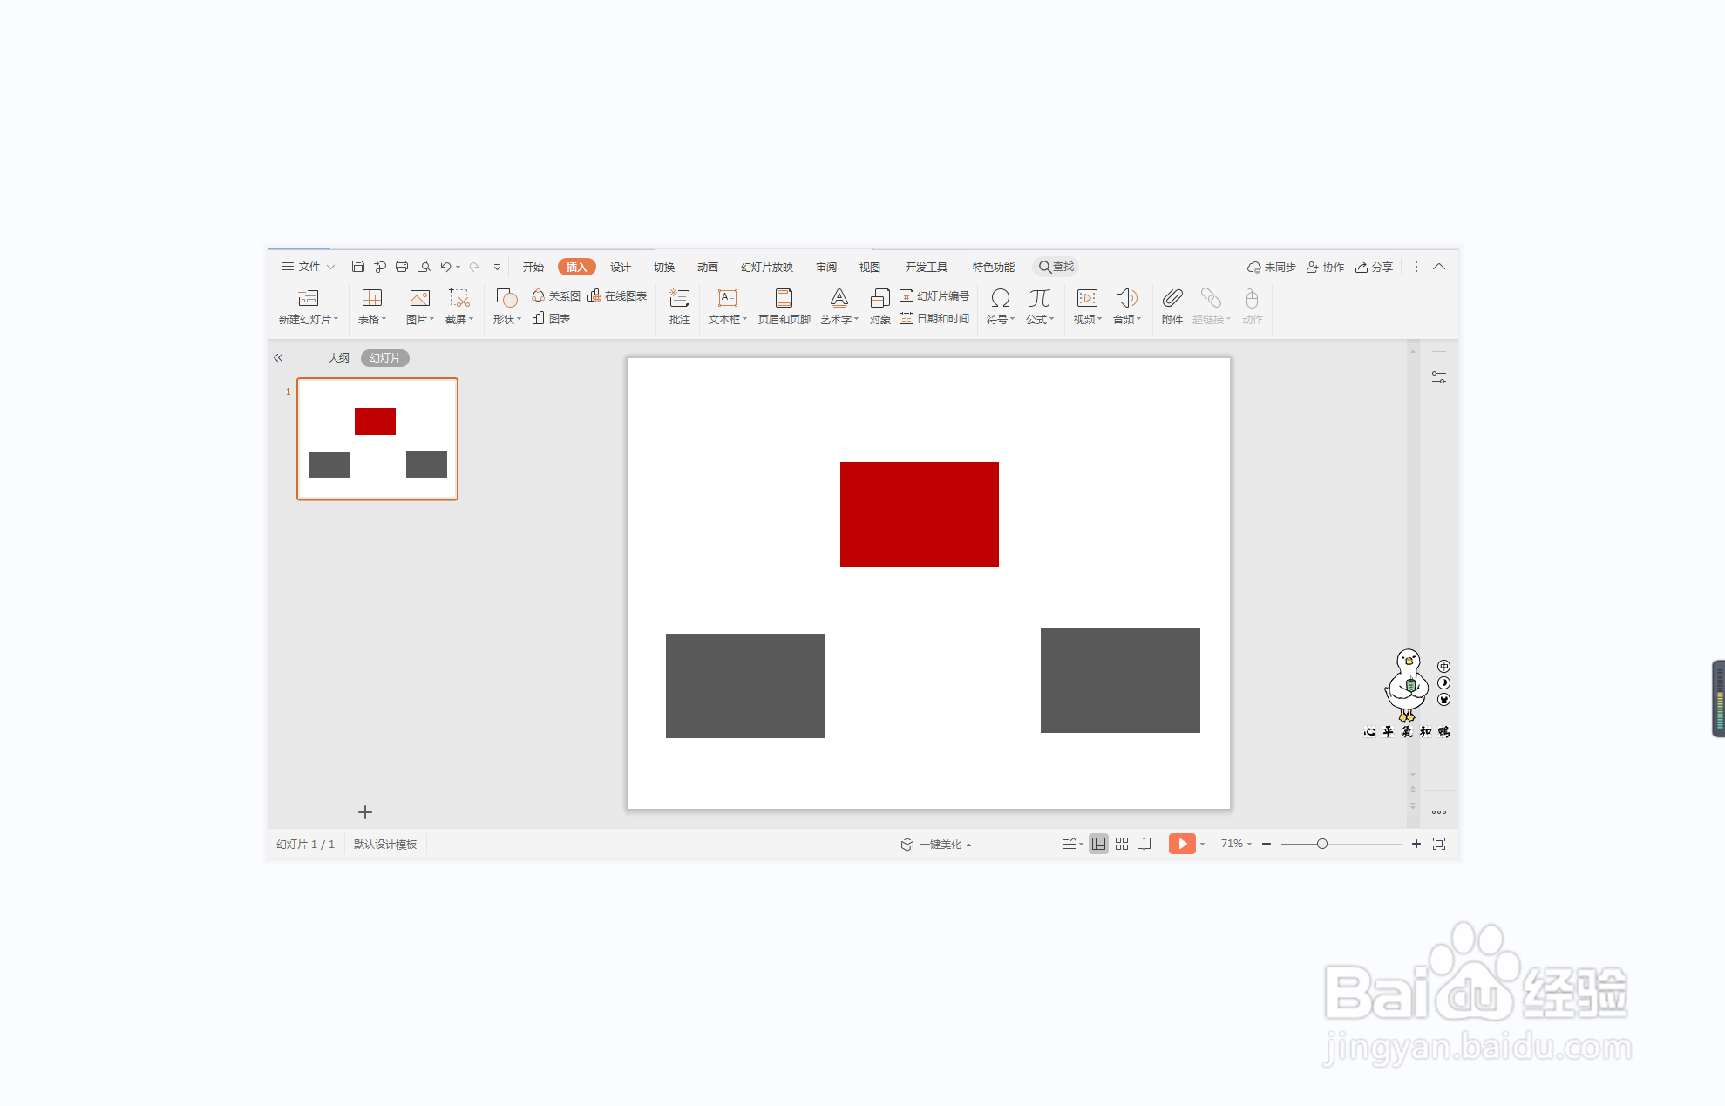Screen dimensions: 1725x1106
Task: Switch to slide sorter grid view
Action: coord(1122,844)
